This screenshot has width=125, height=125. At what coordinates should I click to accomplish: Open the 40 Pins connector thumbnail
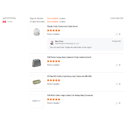(36, 82)
